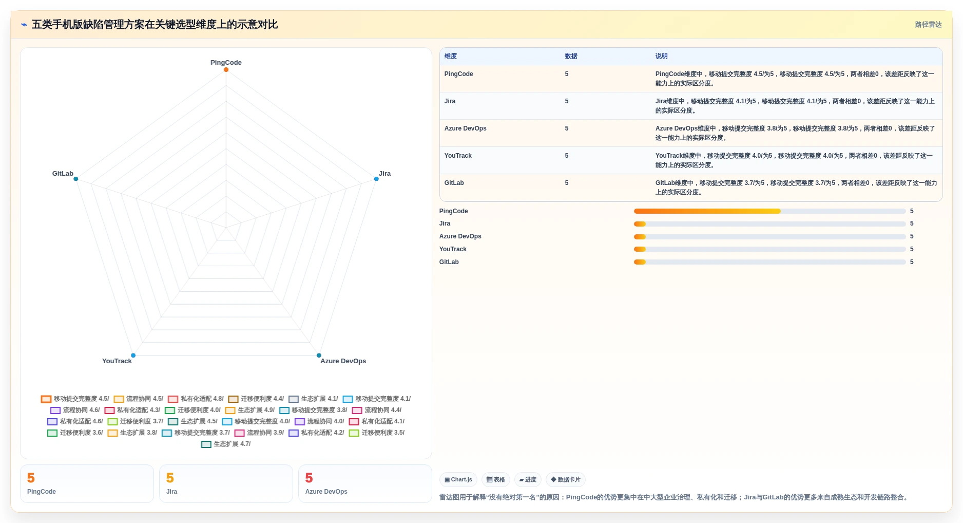Click the swatch for 流程协同 3.9/

(240, 433)
